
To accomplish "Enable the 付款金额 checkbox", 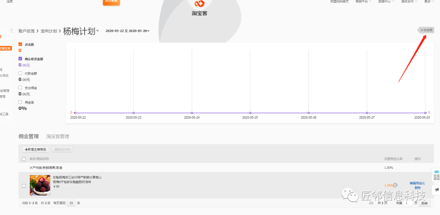I will 20,73.
